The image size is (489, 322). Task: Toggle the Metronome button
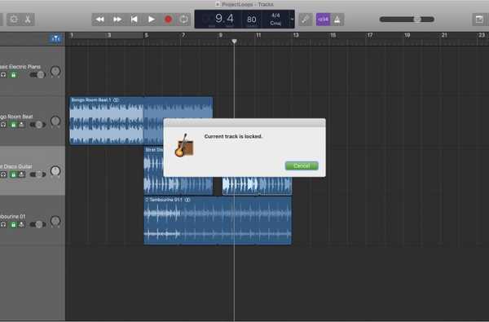(337, 20)
